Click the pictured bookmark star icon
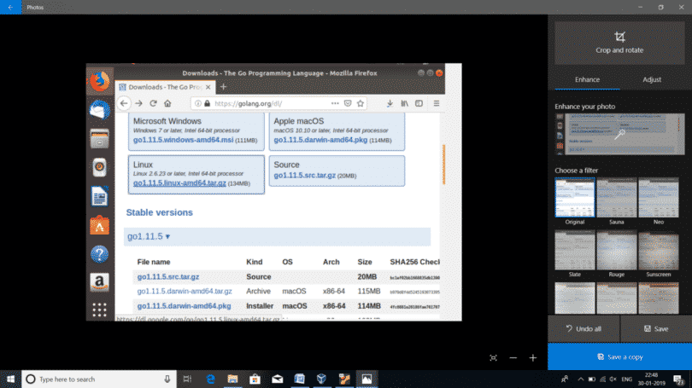The width and height of the screenshot is (692, 388). point(361,103)
